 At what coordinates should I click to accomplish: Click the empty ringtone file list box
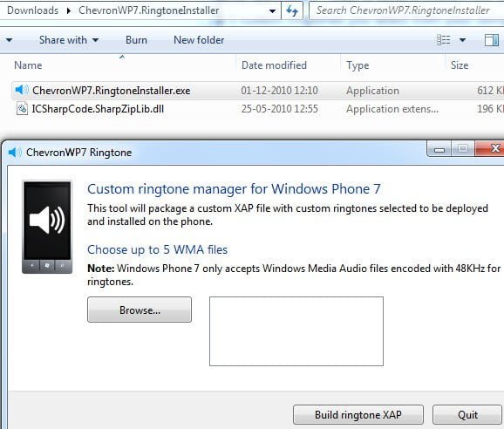(296, 331)
